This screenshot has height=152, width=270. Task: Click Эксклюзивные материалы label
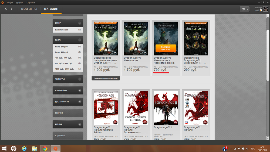[106, 78]
